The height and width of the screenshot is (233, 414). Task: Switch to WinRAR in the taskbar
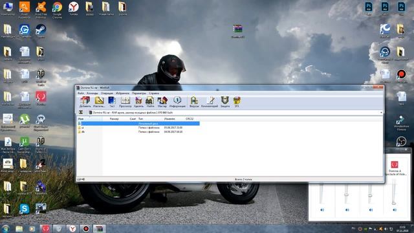[99, 228]
